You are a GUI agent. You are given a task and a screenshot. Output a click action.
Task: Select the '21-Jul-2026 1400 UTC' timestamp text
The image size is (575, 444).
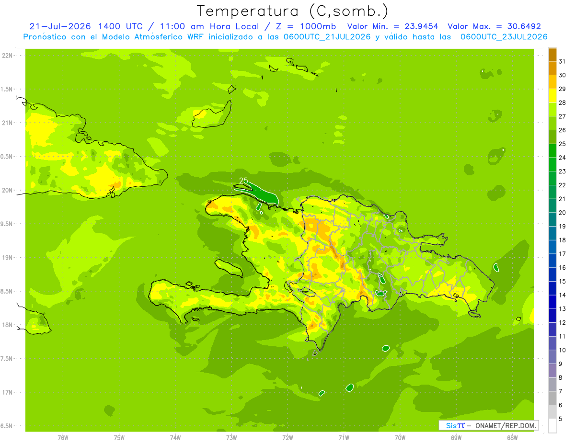[85, 26]
